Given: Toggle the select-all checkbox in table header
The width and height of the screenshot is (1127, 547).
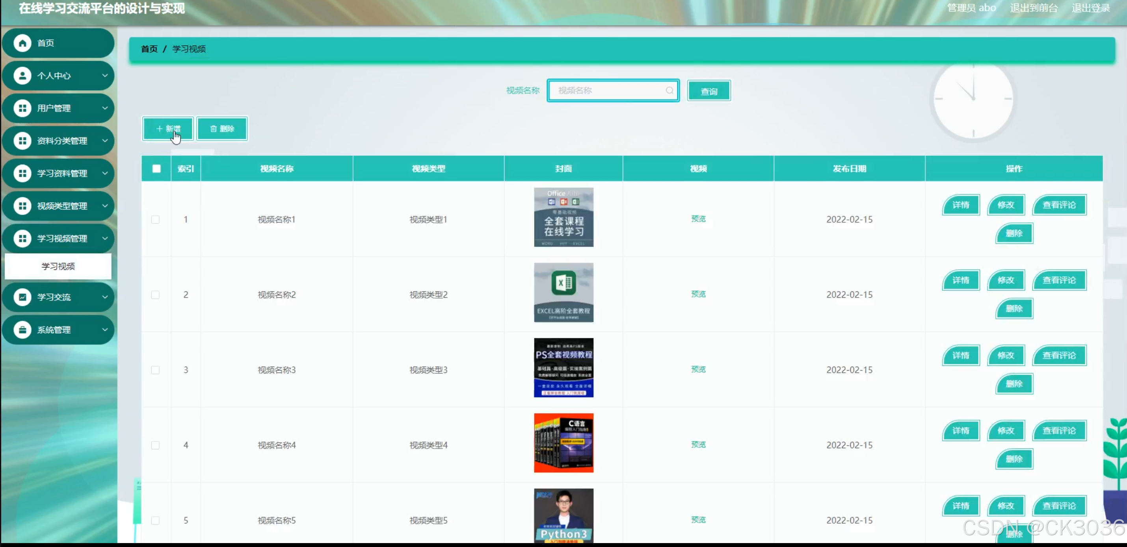Looking at the screenshot, I should coord(156,169).
